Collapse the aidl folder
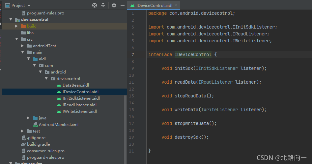 [29, 59]
